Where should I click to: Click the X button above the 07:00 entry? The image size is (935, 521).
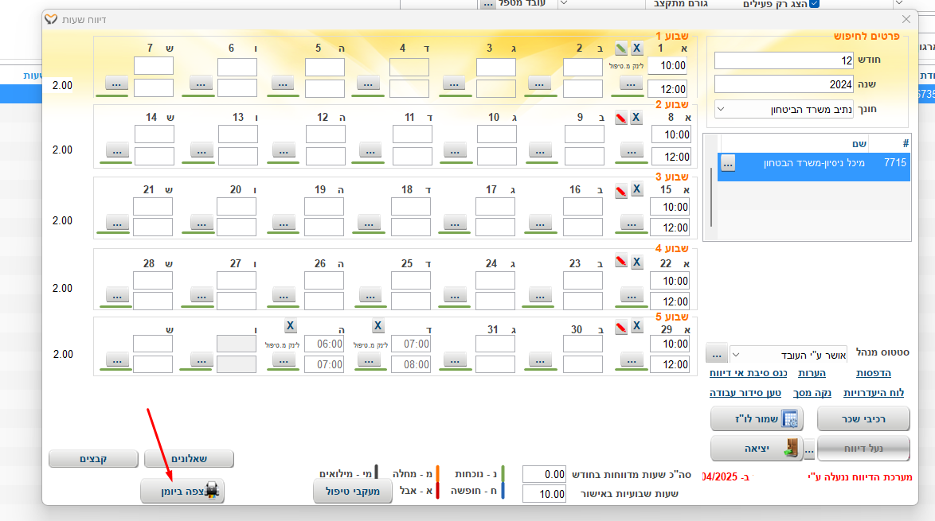(378, 325)
